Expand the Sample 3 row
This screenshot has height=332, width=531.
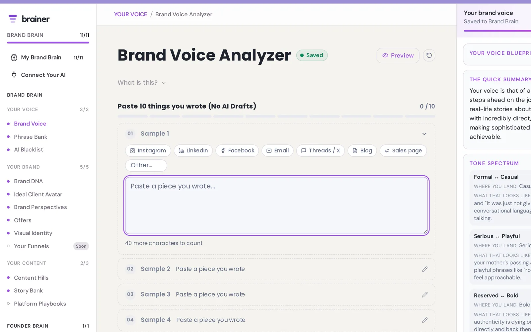click(276, 295)
